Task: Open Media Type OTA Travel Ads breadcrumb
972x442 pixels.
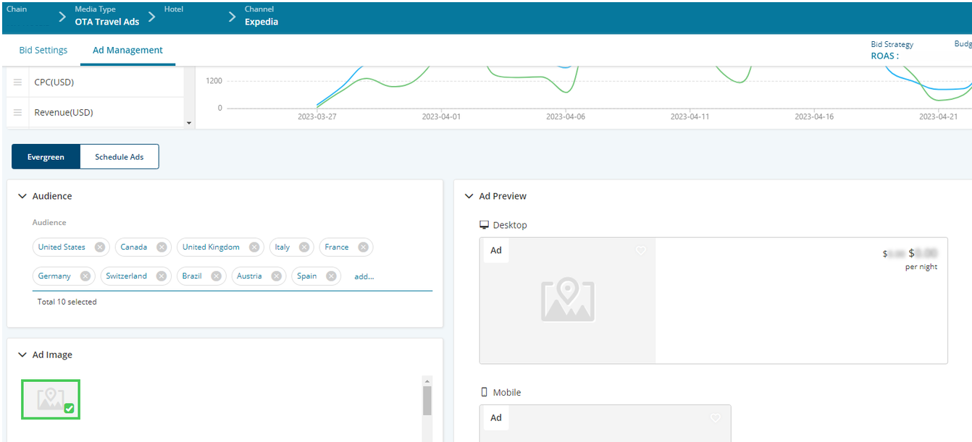Action: [x=107, y=16]
